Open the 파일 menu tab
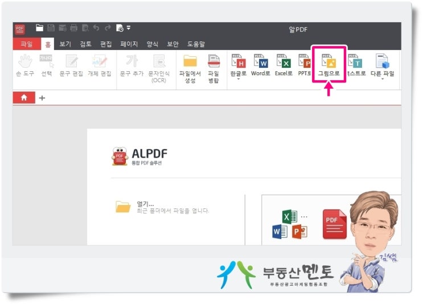 tap(27, 44)
